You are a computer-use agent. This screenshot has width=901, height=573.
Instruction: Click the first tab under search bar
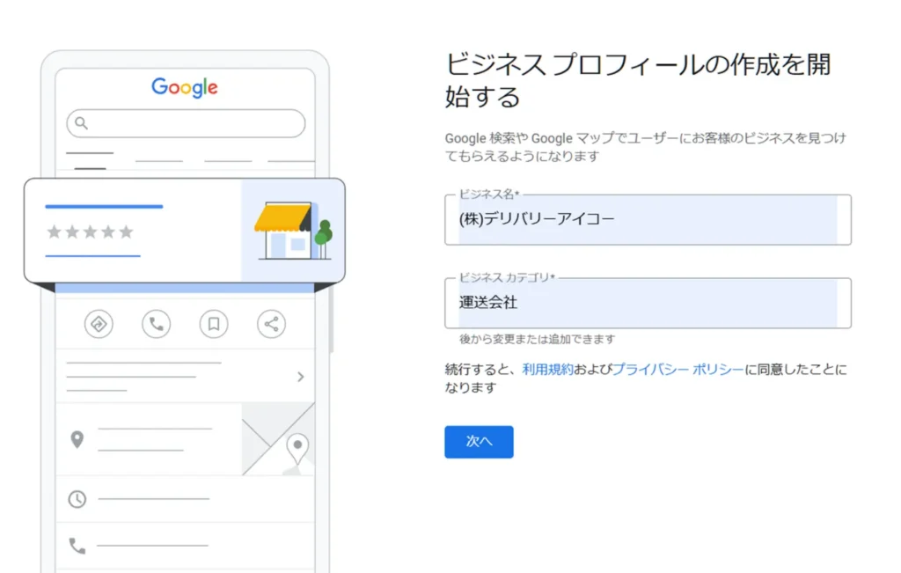[x=90, y=158]
